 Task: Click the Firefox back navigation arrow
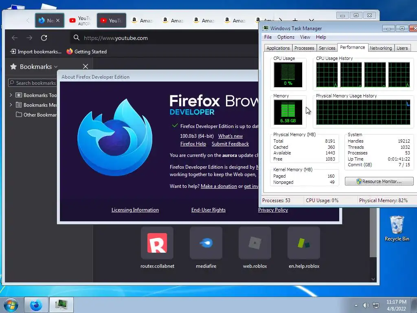click(x=15, y=38)
